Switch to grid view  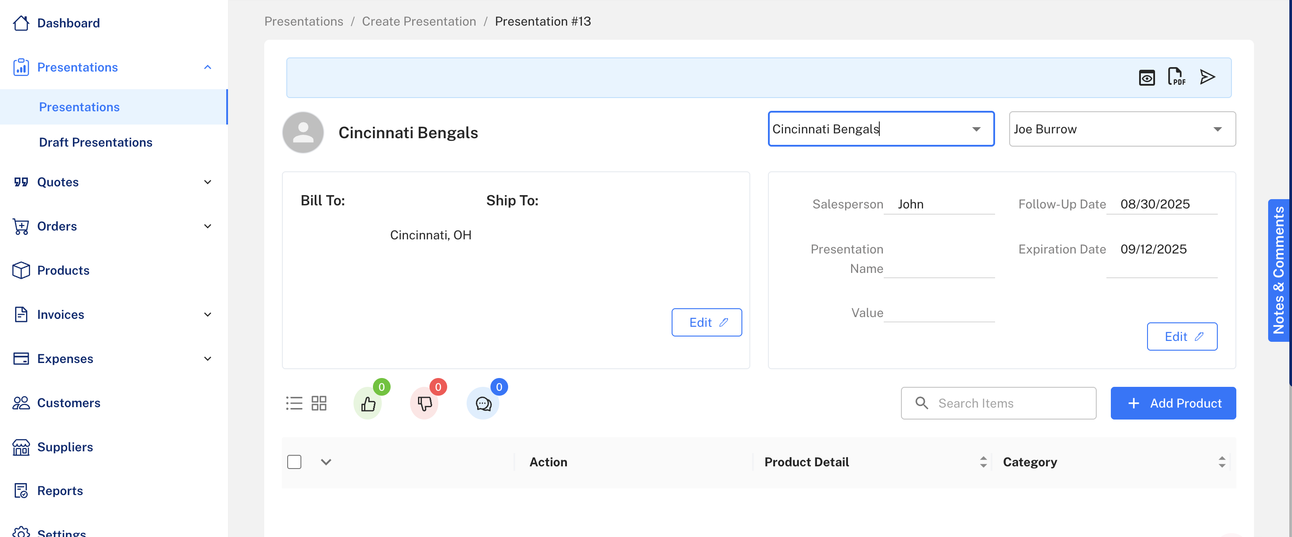pyautogui.click(x=319, y=403)
